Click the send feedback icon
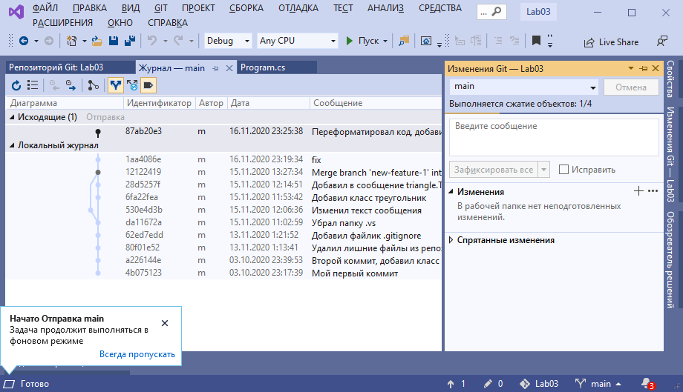The width and height of the screenshot is (683, 392). point(662,41)
